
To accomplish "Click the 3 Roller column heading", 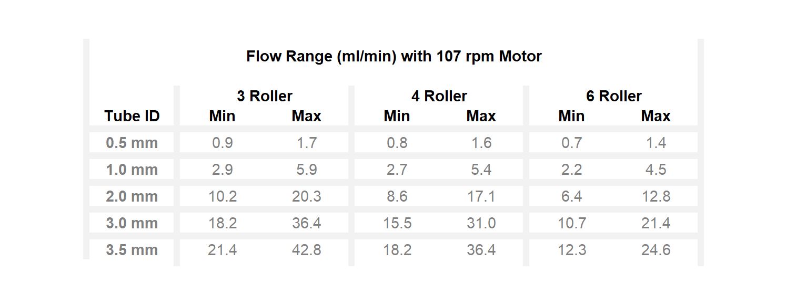I will pyautogui.click(x=264, y=96).
